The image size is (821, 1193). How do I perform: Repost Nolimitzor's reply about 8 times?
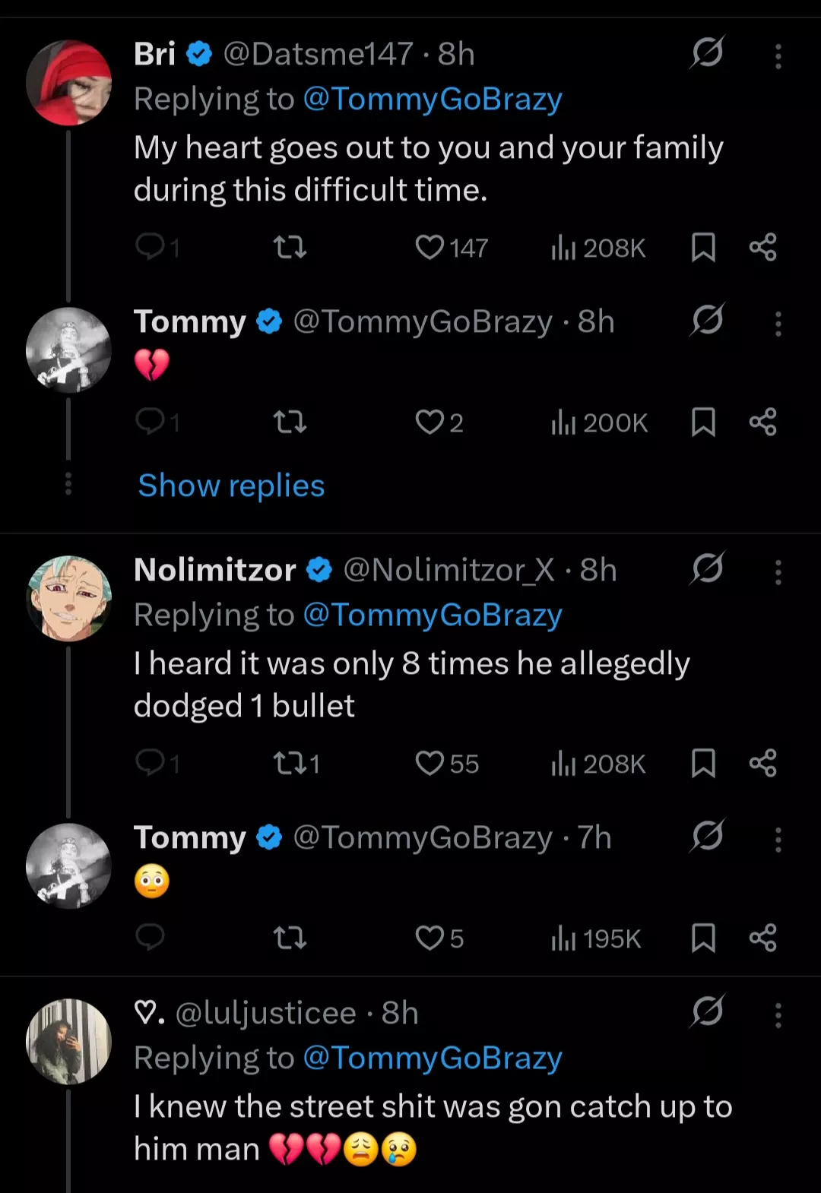pos(290,763)
